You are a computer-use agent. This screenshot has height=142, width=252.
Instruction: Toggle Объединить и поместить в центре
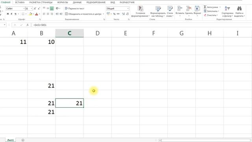(x=83, y=14)
